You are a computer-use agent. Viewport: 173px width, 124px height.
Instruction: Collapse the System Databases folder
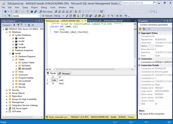tap(10, 35)
